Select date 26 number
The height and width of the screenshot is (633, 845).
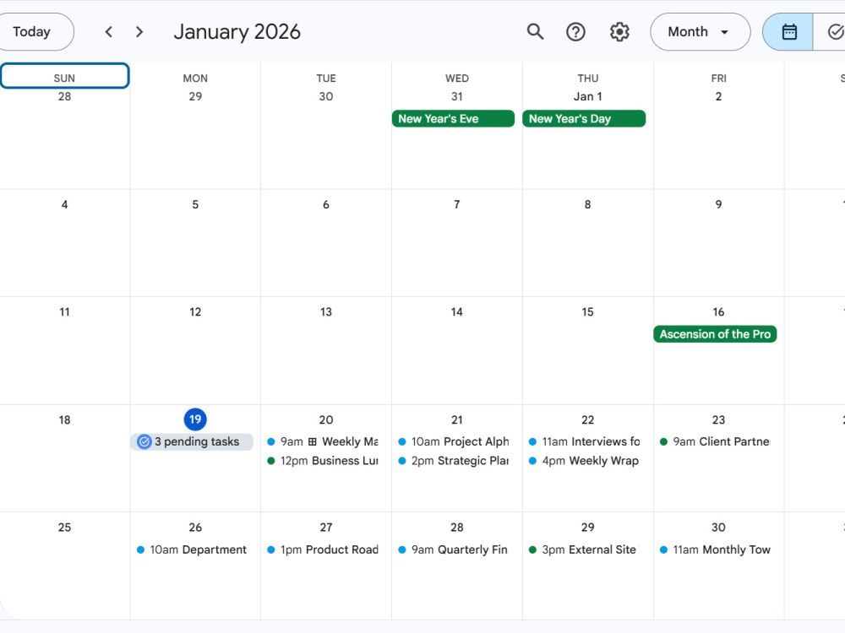tap(195, 527)
